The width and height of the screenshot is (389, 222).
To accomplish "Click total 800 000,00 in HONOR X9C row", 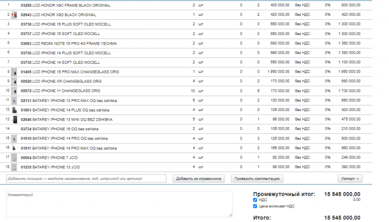I will point(351,5).
